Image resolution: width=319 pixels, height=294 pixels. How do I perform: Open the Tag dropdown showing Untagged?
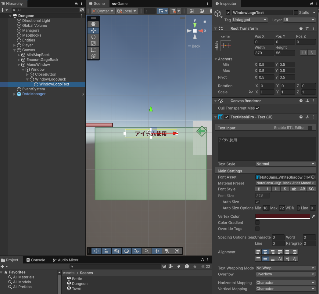(250, 20)
